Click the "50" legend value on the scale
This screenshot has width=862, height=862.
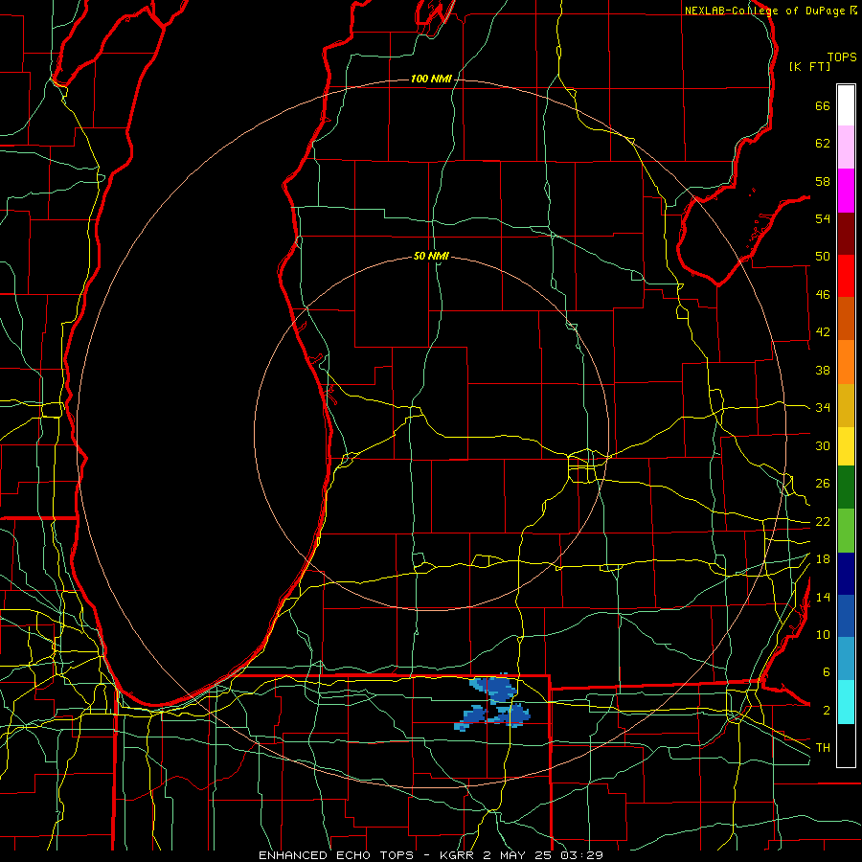point(823,257)
